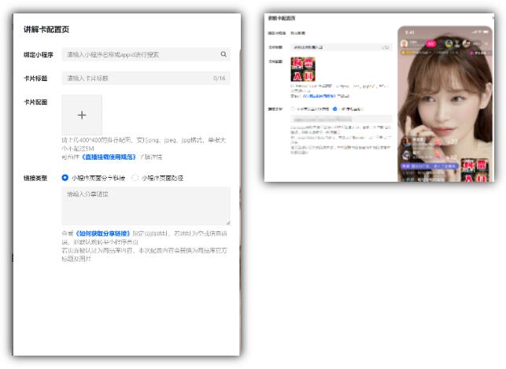Click the streamer avatar in phone preview
506x369 pixels.
point(404,43)
